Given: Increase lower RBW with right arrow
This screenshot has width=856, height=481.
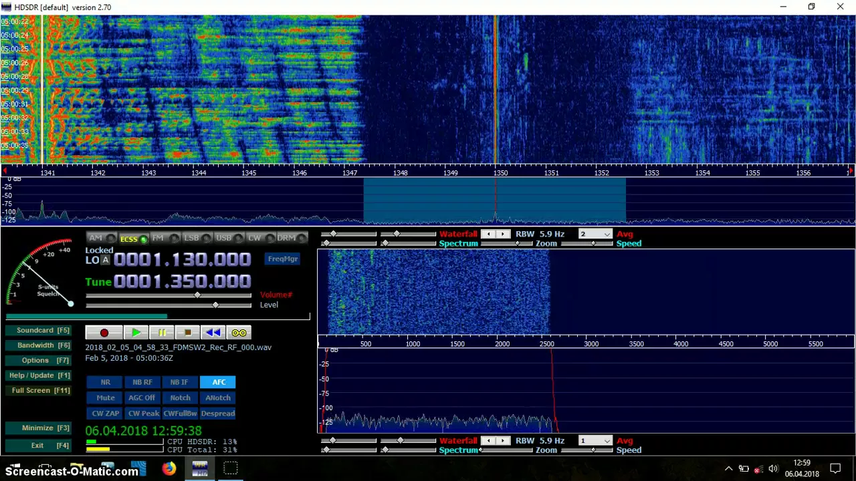Looking at the screenshot, I should [503, 440].
